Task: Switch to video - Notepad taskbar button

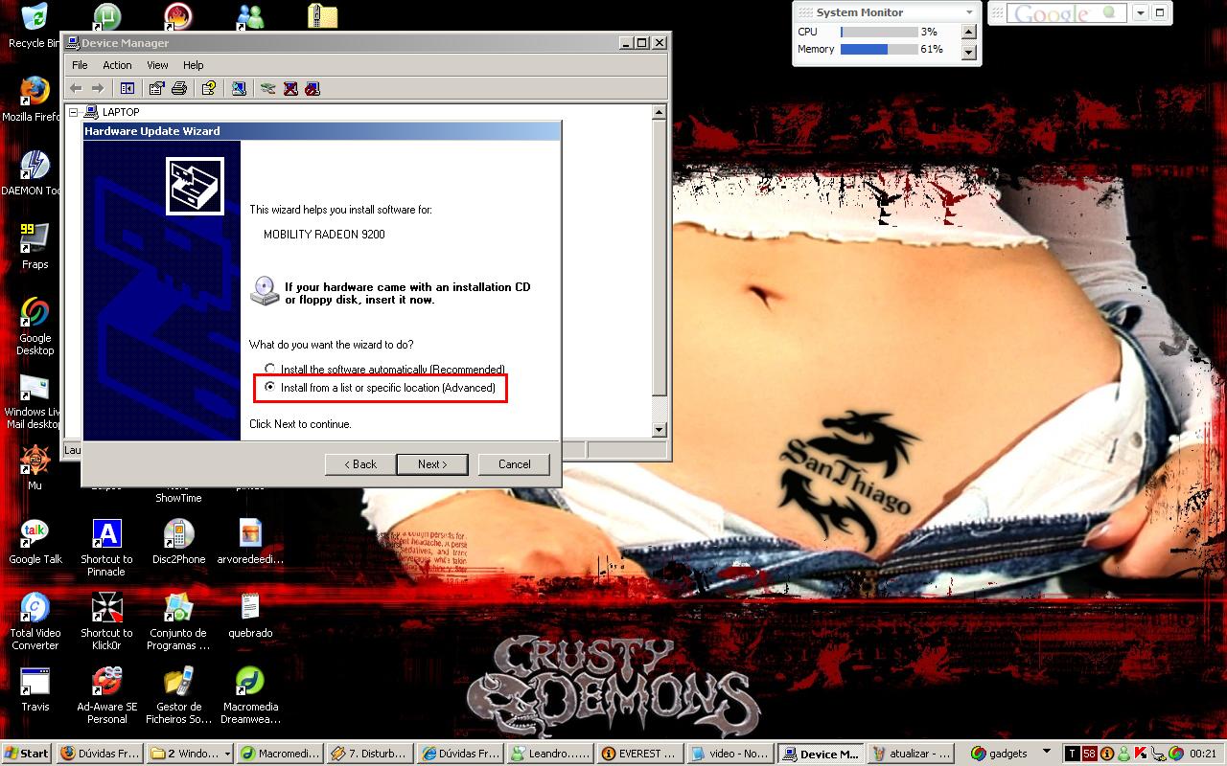Action: [x=730, y=754]
